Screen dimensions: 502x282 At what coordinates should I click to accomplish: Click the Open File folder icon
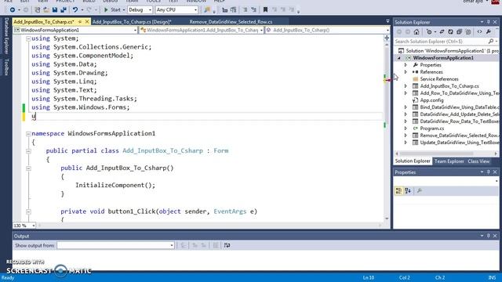tap(46, 10)
